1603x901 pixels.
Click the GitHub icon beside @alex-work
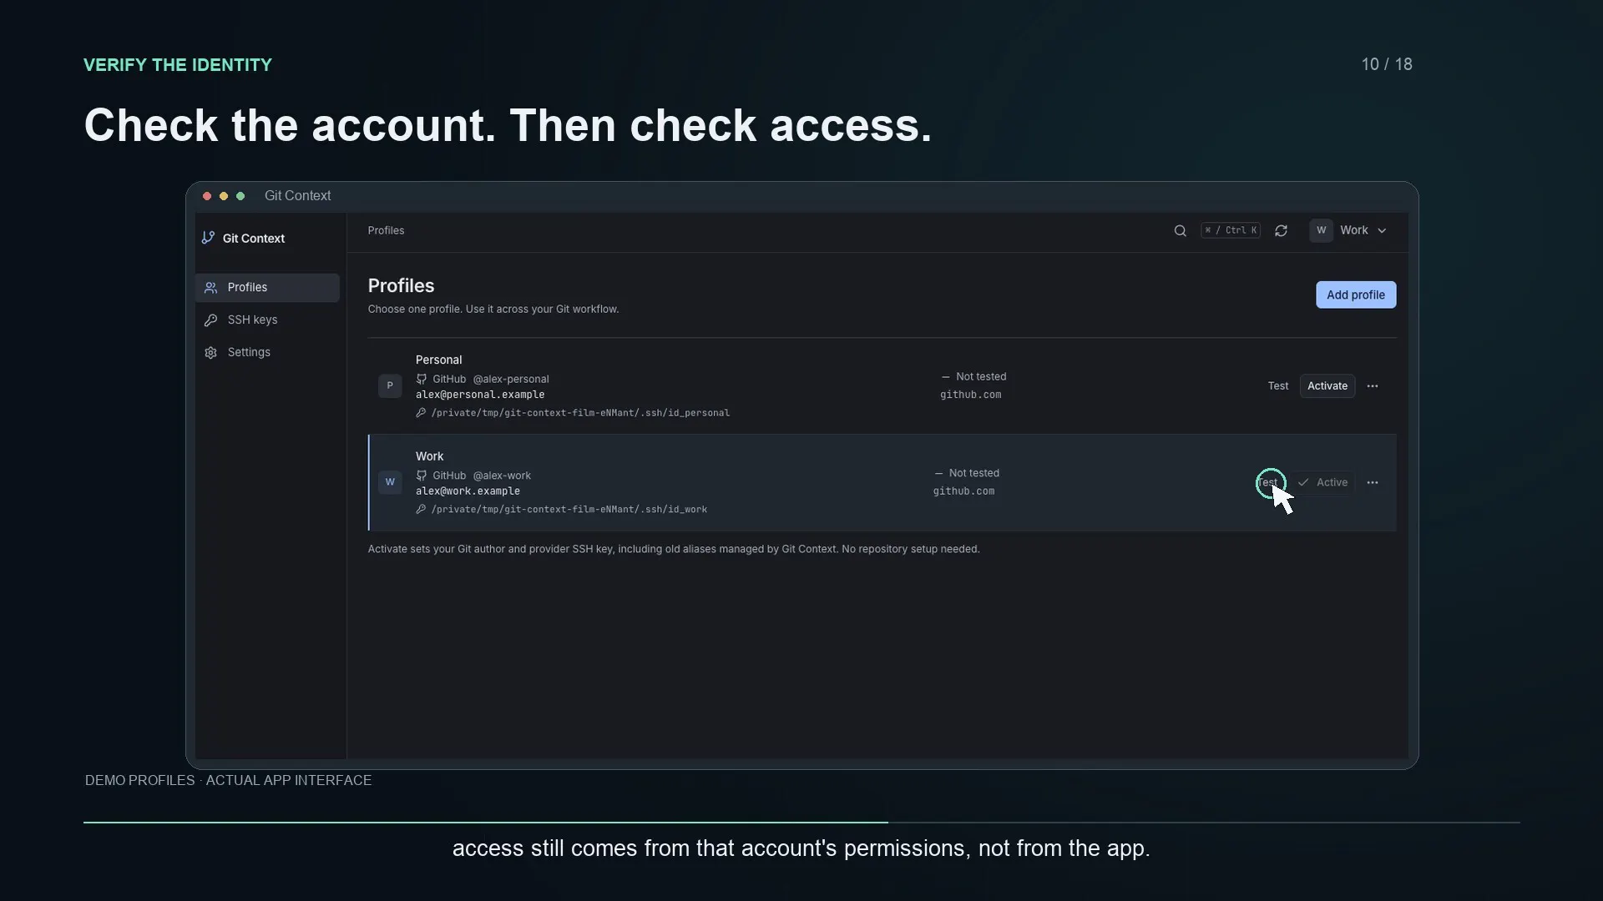[422, 476]
